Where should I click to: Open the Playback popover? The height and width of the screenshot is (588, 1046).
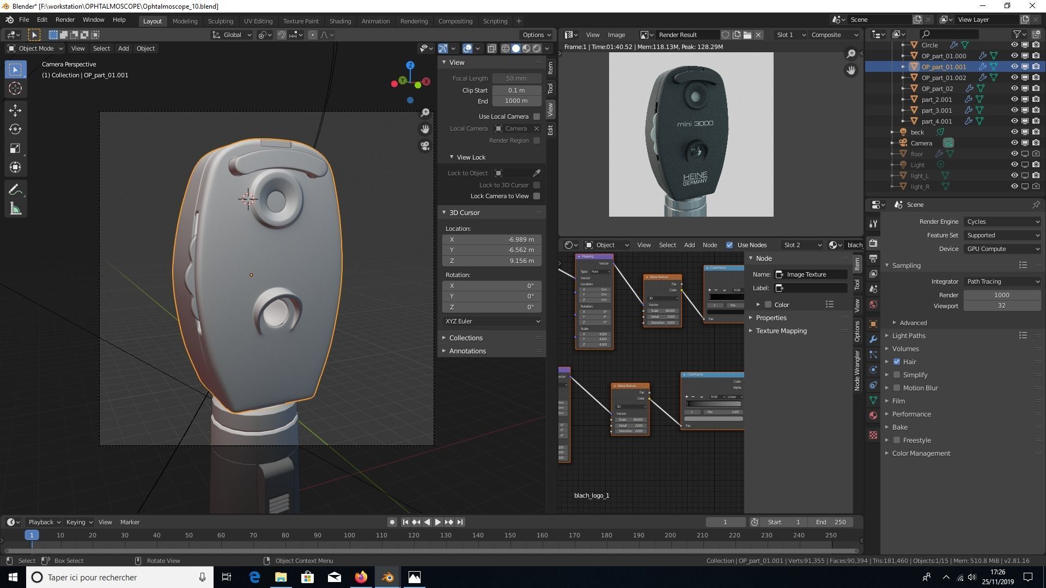(44, 522)
